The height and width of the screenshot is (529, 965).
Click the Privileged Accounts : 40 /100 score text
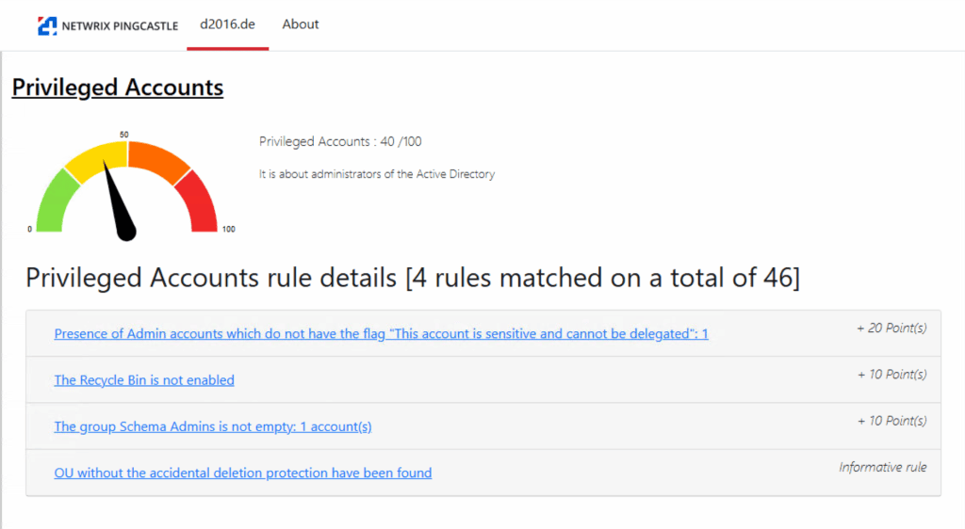(340, 142)
